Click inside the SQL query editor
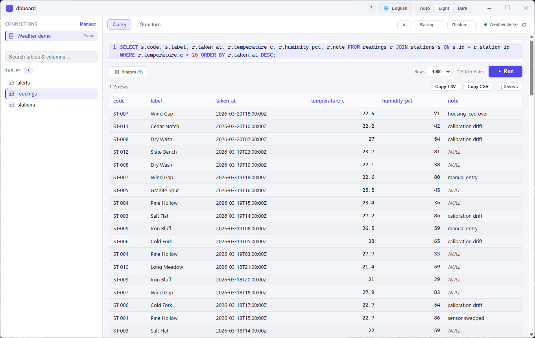Viewport: 535px width, 338px height. click(315, 51)
